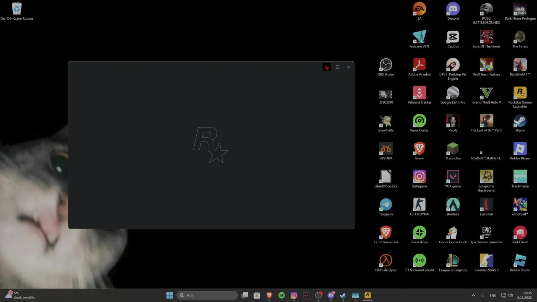The width and height of the screenshot is (537, 302).
Task: Select Grand Theft Auto V icon
Action: point(487,95)
